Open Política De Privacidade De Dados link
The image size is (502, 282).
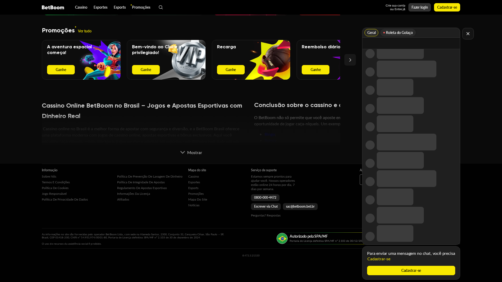tap(65, 199)
